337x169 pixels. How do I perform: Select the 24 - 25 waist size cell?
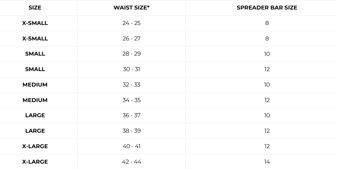coord(131,23)
